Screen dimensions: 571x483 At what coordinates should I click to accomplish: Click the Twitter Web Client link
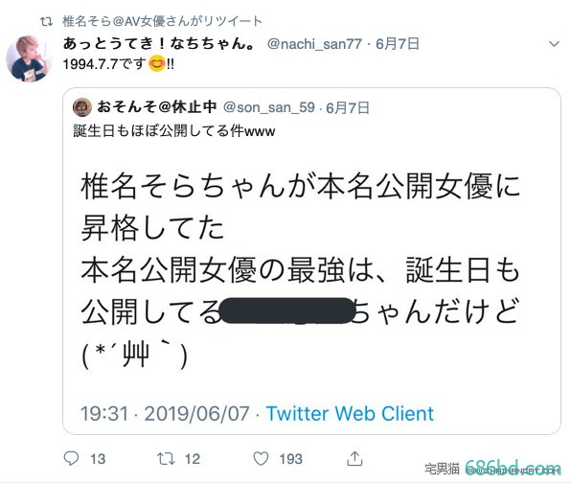pos(350,413)
